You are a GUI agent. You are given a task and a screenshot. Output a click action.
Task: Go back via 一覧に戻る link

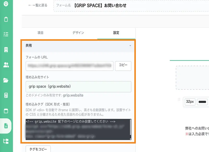38,5
